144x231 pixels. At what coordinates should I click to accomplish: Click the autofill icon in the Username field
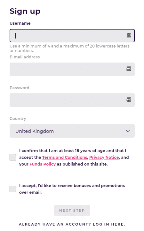point(129,35)
